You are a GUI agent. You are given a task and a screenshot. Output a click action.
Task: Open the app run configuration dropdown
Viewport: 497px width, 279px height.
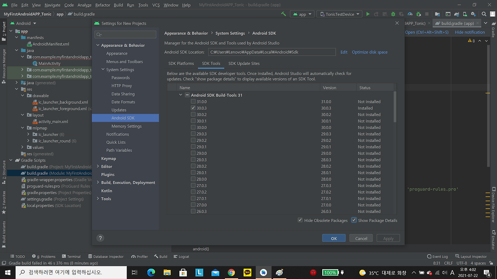click(x=302, y=14)
